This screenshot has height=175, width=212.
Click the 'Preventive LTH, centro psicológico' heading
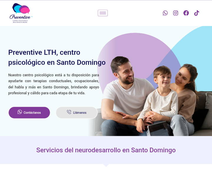[x=57, y=57]
